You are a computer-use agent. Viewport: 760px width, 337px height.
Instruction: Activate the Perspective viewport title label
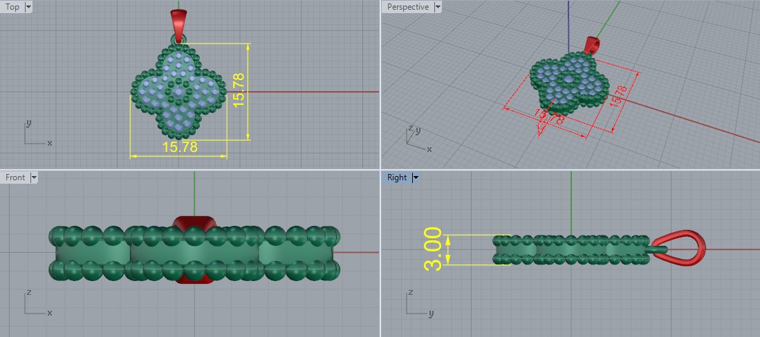(x=407, y=7)
